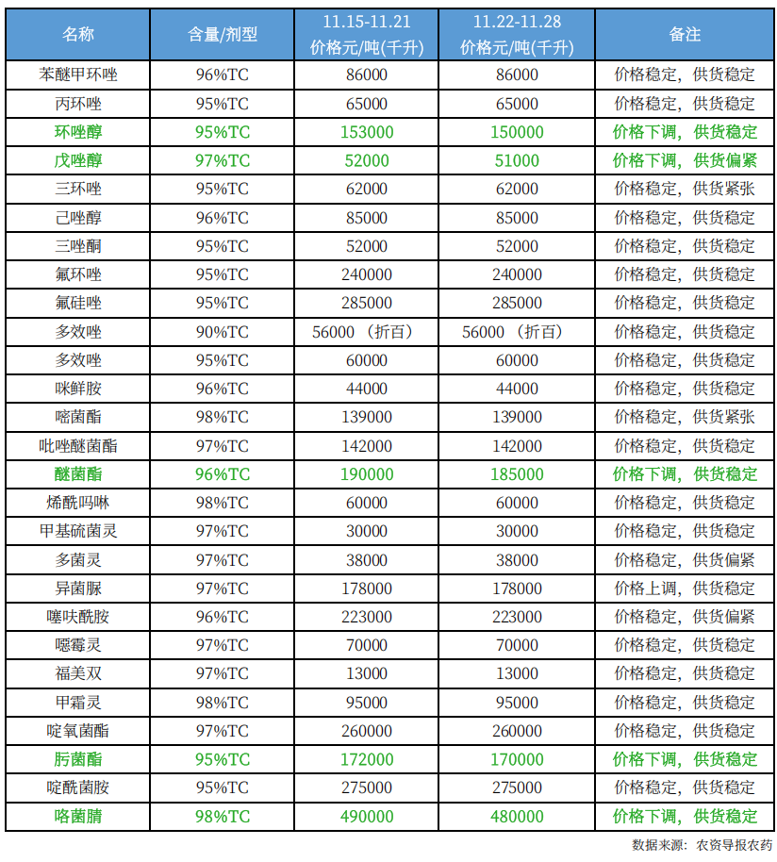Viewport: 777px width, 862px height.
Task: Select the 11.15-11.21 price column header
Action: click(x=367, y=34)
